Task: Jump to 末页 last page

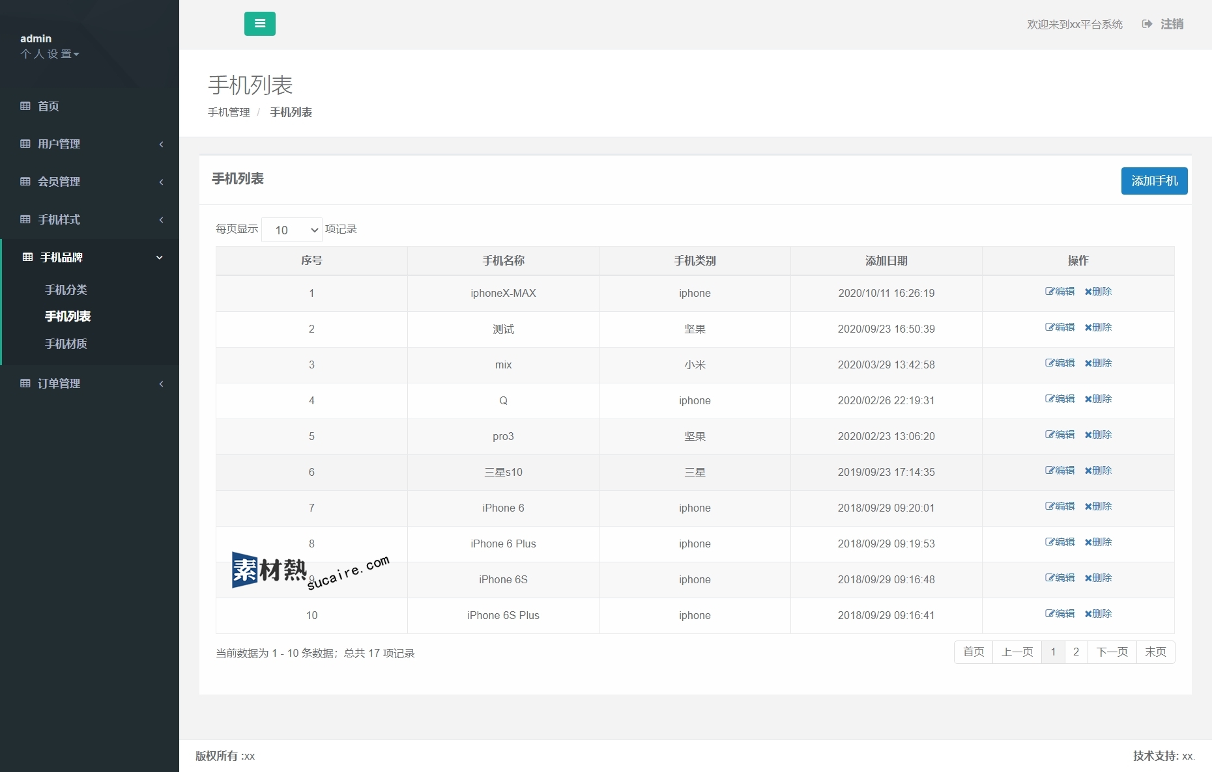Action: tap(1155, 652)
